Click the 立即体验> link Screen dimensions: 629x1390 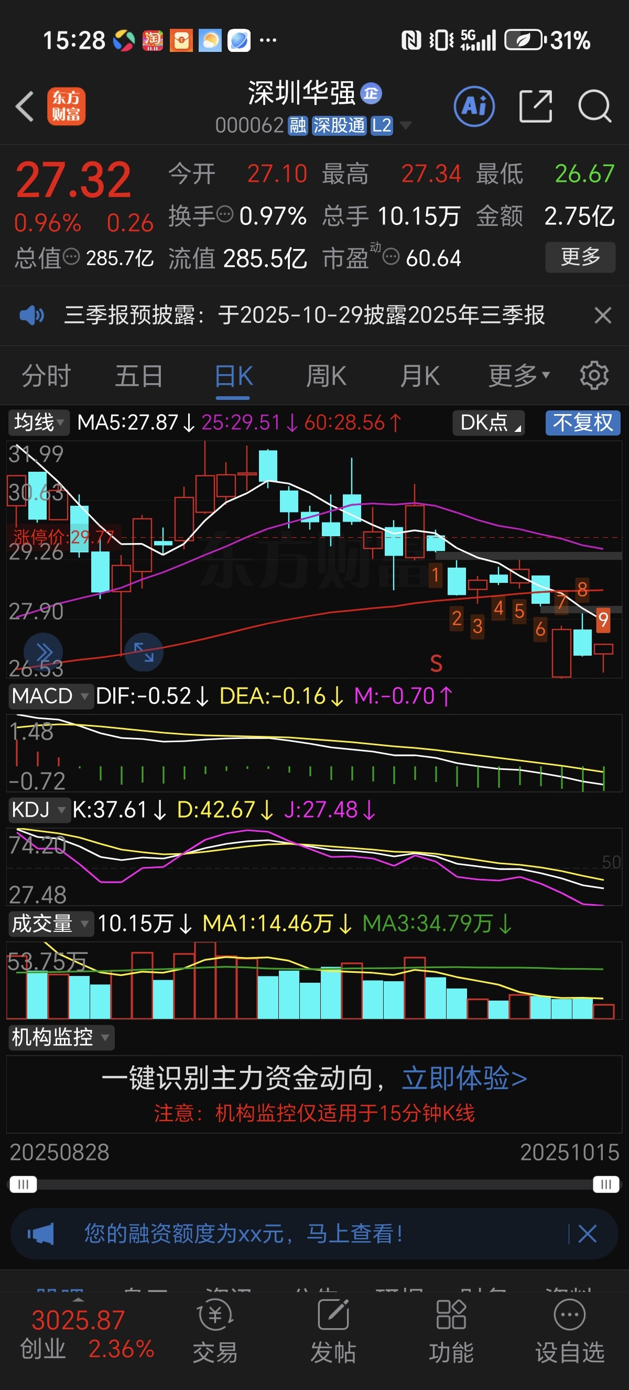point(464,1078)
